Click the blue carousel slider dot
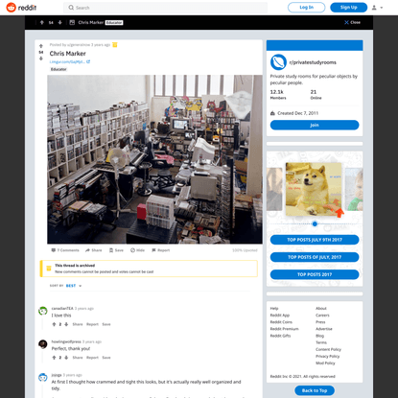Screen dimensions: 398x398 [315, 224]
